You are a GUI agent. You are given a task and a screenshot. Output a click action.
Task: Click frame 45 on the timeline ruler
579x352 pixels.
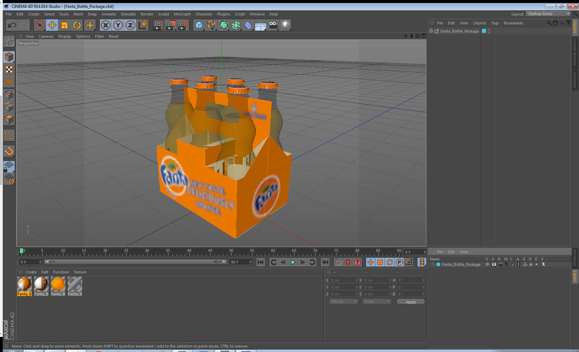210,251
